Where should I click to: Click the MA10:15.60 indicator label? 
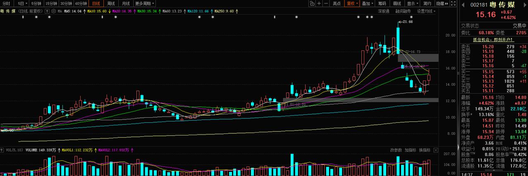pyautogui.click(x=98, y=11)
